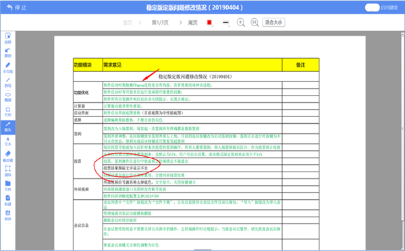The width and height of the screenshot is (405, 251).
Task: Choose the handwriting pen (手写笔) tool
Action: tap(7, 68)
